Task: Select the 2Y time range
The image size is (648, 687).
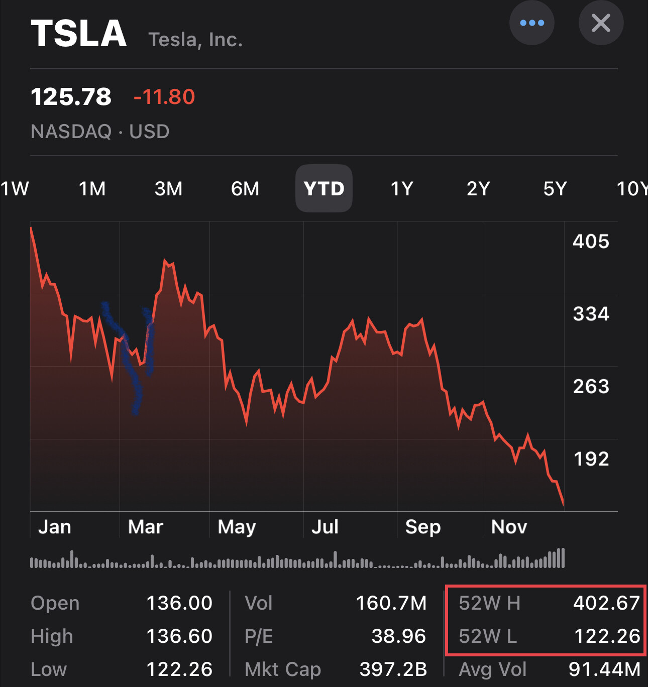Action: tap(478, 189)
